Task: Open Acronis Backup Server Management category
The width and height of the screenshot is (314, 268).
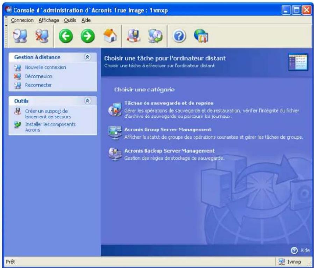Action: point(170,151)
